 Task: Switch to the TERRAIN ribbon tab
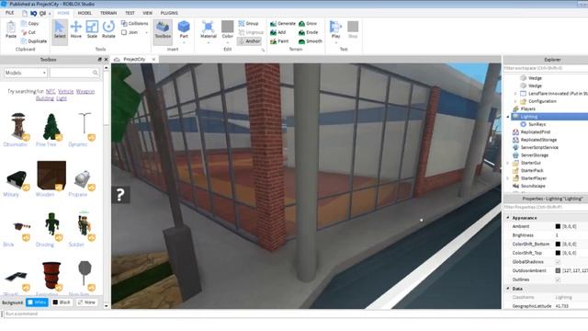click(x=108, y=13)
